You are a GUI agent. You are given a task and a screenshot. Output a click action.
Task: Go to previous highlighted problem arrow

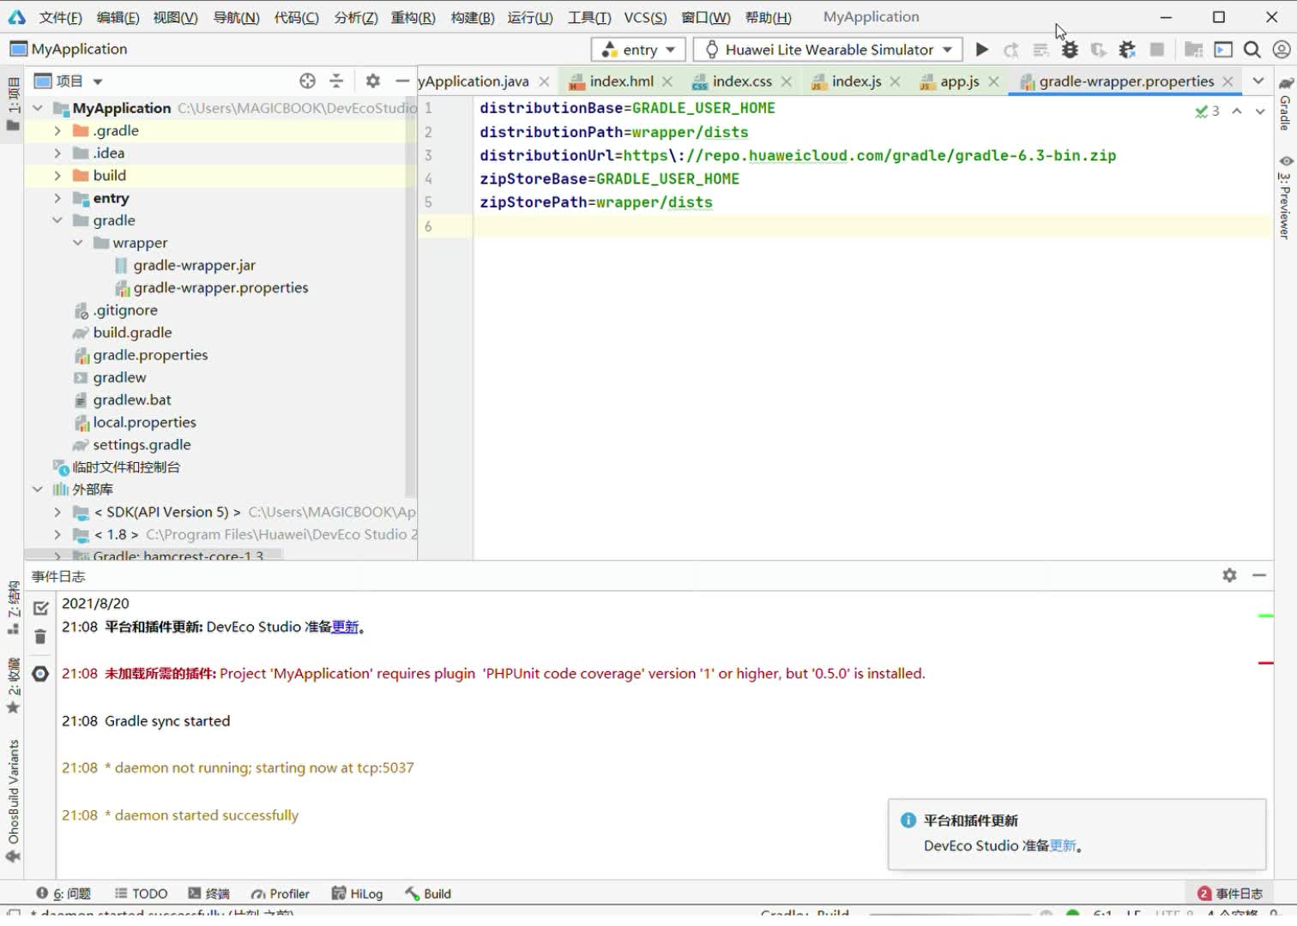pos(1237,111)
